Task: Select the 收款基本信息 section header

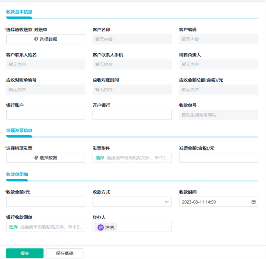Action: tap(19, 12)
